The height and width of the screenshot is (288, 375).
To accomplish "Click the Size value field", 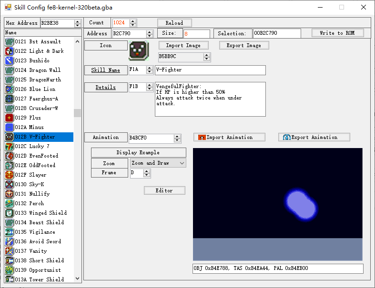I will click(x=197, y=34).
